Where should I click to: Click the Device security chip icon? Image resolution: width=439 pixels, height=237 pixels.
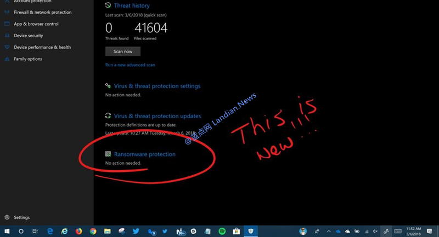click(x=7, y=36)
